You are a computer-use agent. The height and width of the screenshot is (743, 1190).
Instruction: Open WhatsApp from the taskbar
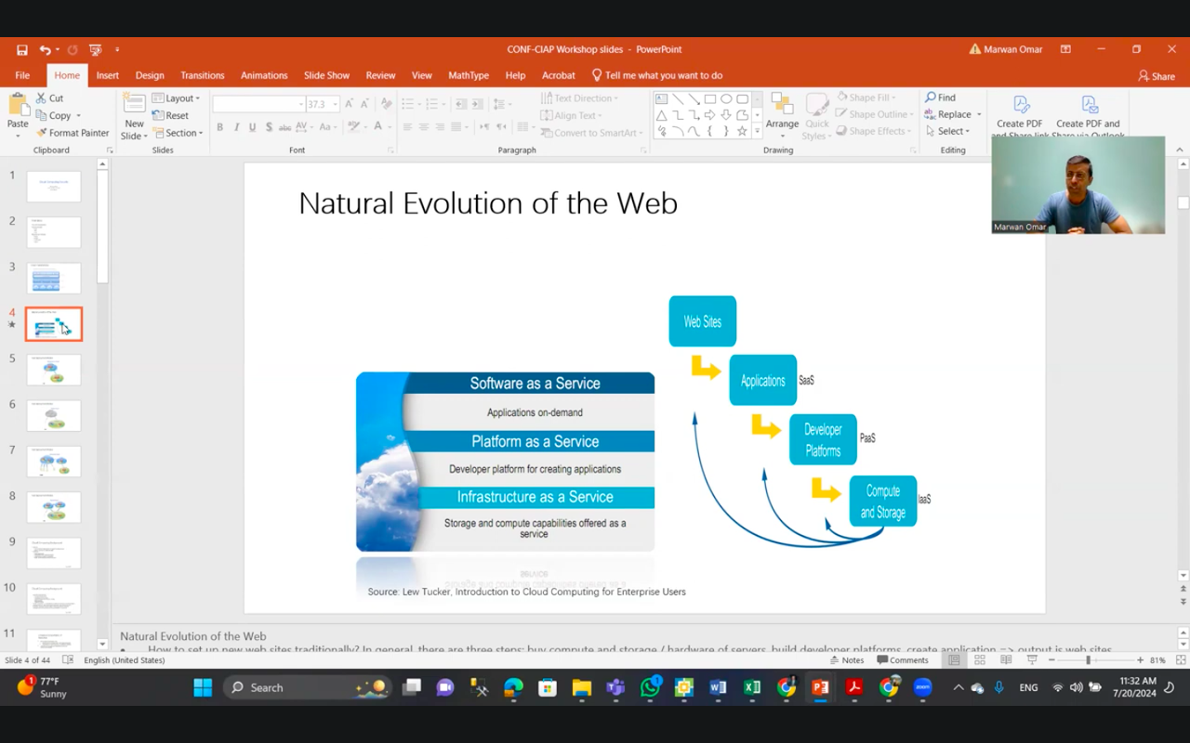650,687
